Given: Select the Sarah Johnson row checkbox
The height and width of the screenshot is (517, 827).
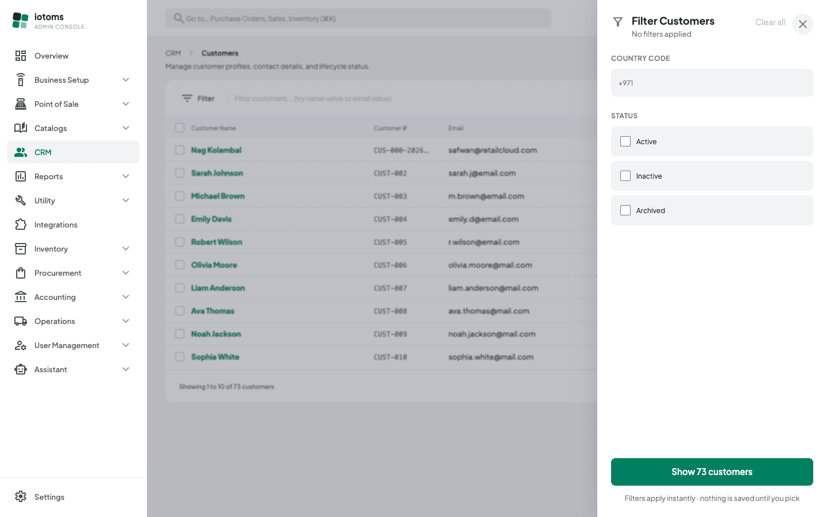Looking at the screenshot, I should point(180,173).
